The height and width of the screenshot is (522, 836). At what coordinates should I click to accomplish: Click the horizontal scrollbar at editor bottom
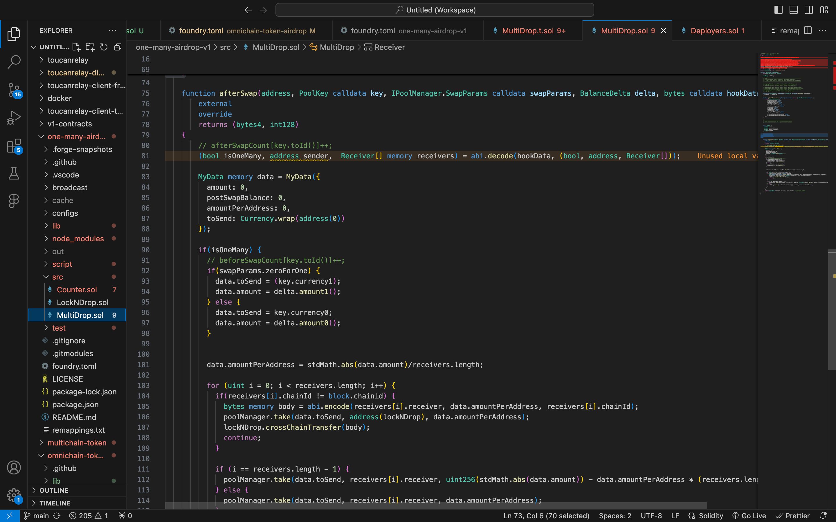coord(436,506)
